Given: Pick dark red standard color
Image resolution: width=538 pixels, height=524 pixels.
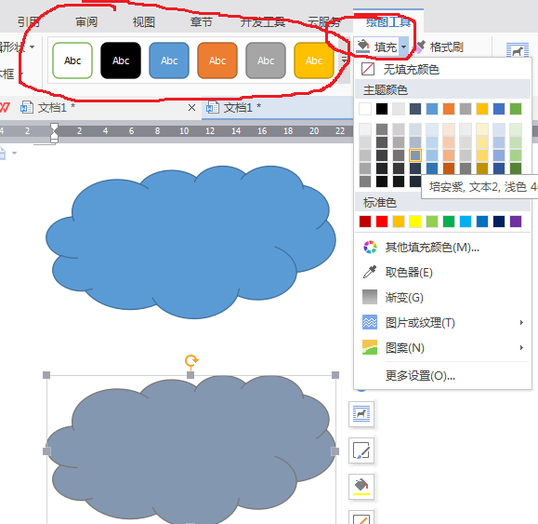Looking at the screenshot, I should 365,222.
